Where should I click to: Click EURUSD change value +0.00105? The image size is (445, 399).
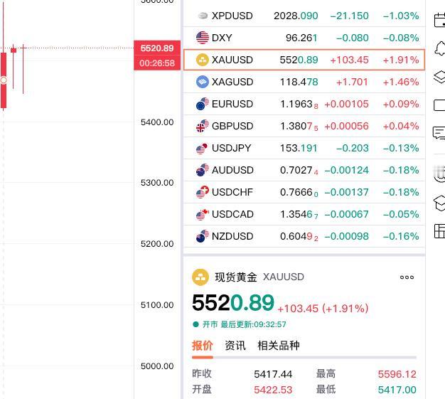(346, 104)
